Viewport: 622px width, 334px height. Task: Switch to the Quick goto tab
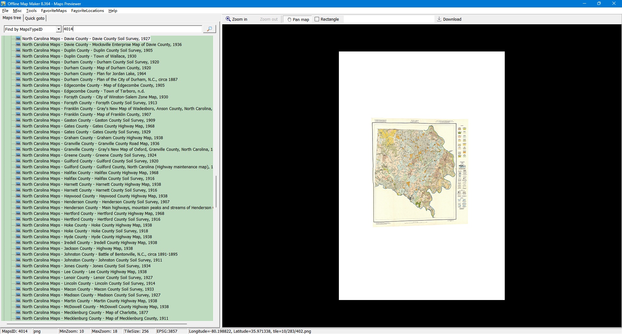[x=35, y=18]
